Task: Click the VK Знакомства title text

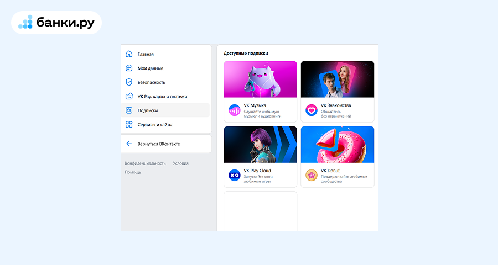Action: pyautogui.click(x=336, y=105)
